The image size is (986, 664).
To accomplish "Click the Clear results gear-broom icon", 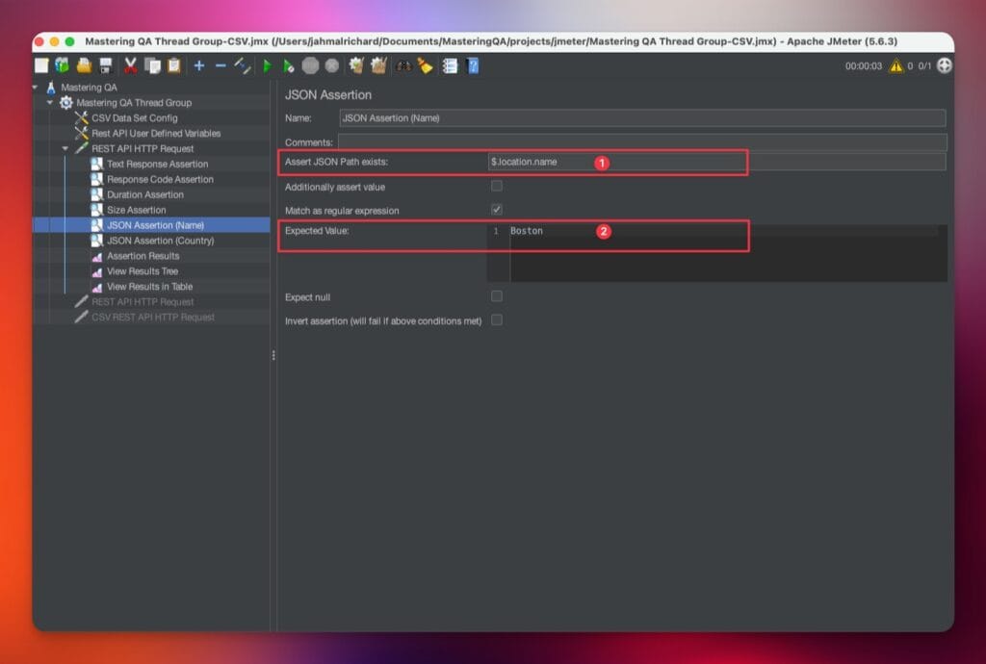I will point(356,65).
